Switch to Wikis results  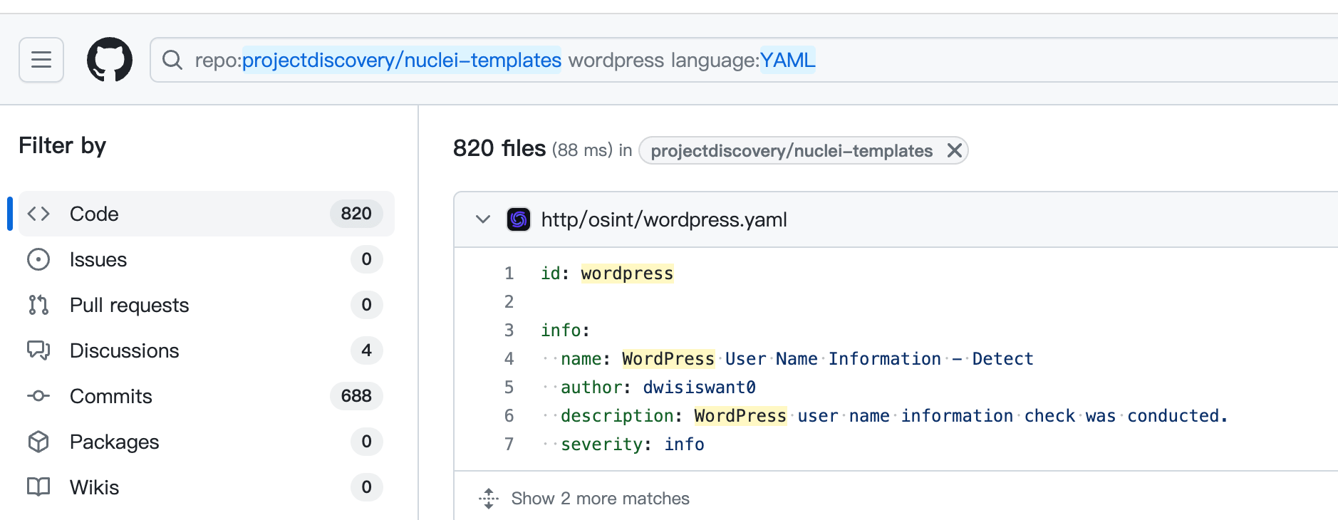pos(94,487)
